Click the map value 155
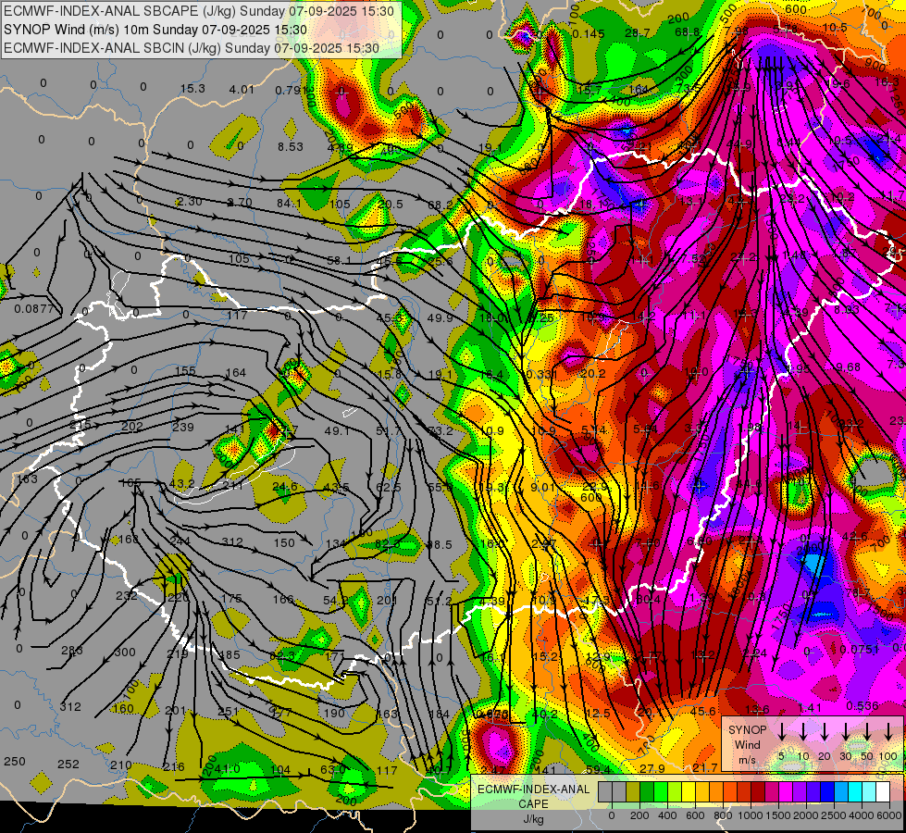The width and height of the screenshot is (906, 833). (185, 371)
